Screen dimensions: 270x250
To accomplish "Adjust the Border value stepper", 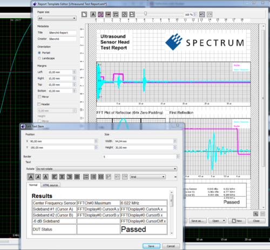I will pos(178,157).
